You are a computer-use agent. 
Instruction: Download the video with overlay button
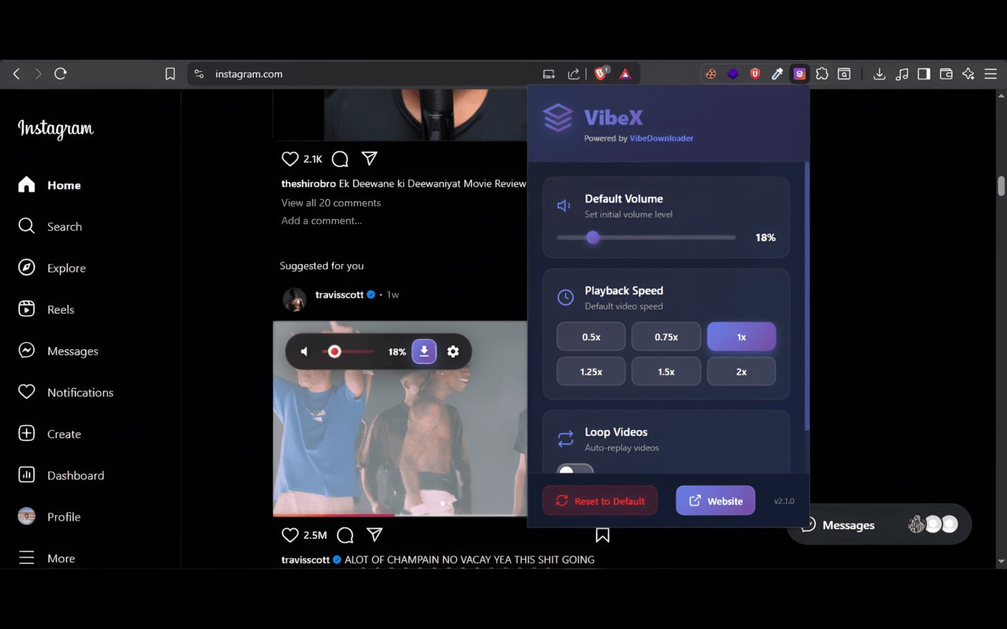point(424,351)
